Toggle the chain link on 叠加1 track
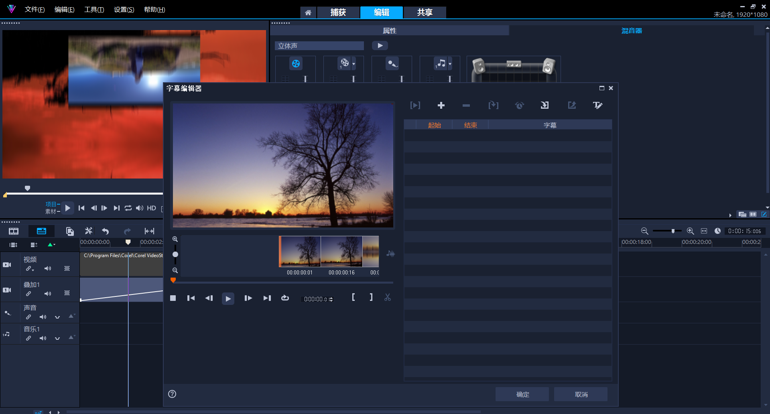 click(28, 294)
